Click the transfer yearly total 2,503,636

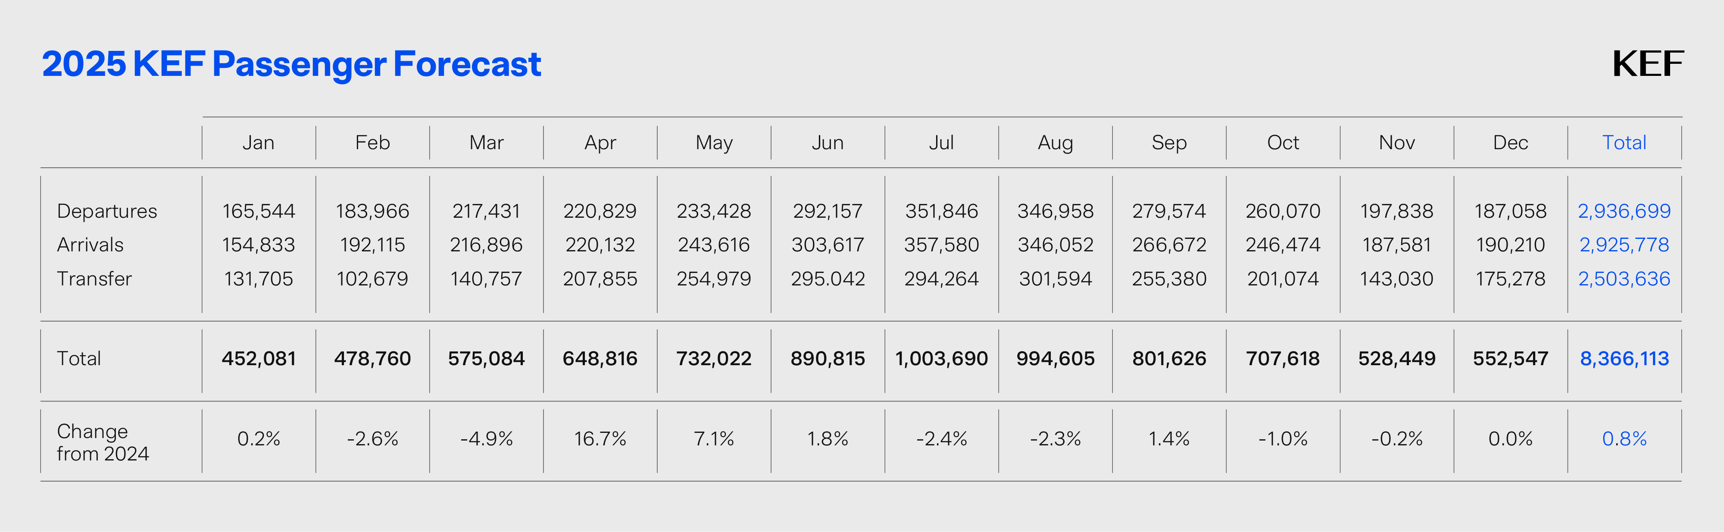pyautogui.click(x=1624, y=279)
